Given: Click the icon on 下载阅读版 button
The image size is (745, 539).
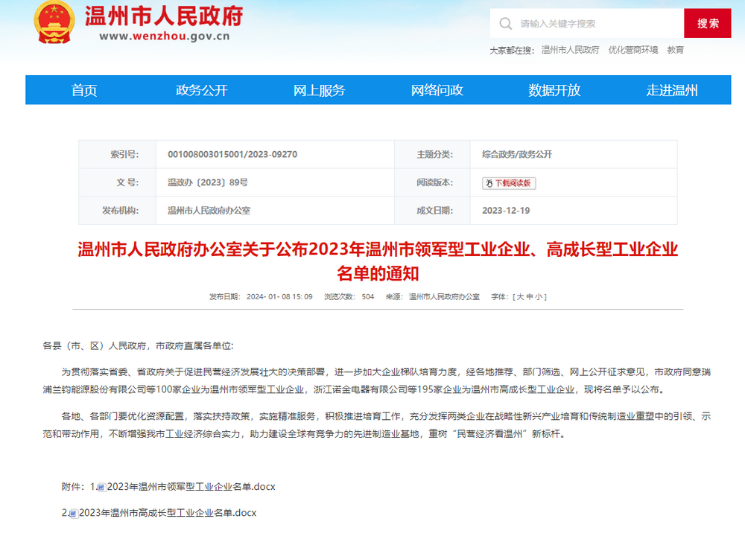Looking at the screenshot, I should pyautogui.click(x=489, y=183).
